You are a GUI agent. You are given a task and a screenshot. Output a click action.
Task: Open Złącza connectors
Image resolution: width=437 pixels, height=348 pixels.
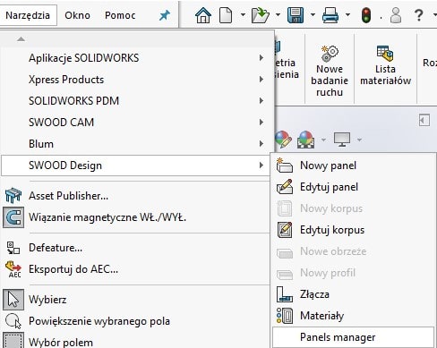tap(353, 294)
